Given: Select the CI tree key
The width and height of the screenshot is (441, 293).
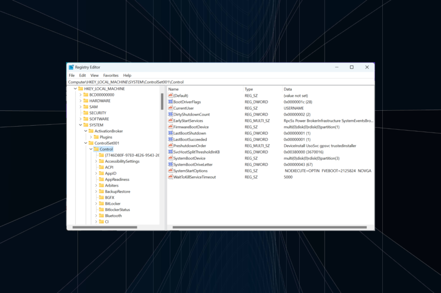Looking at the screenshot, I should click(x=107, y=221).
